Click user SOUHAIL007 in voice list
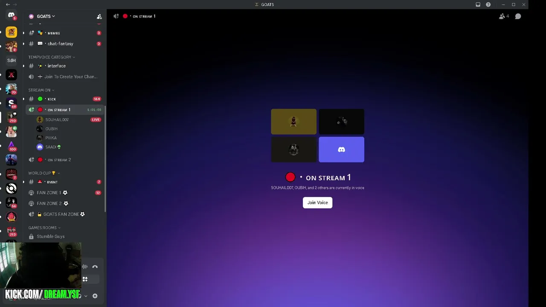The image size is (546, 307). [57, 120]
